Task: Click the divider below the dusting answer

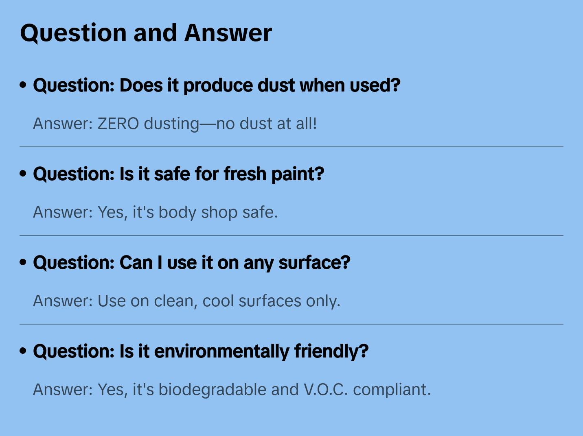Action: click(291, 147)
